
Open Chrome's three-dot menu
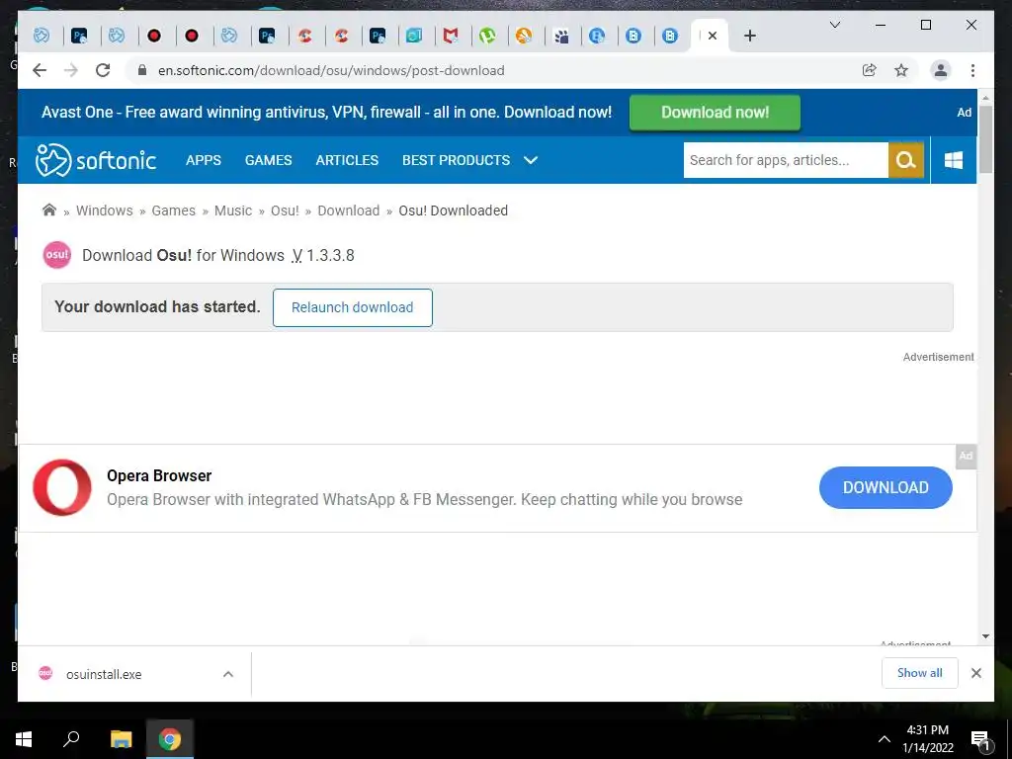(x=972, y=70)
